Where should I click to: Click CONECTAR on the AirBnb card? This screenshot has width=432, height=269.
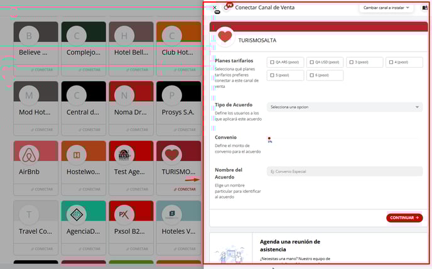coord(42,189)
